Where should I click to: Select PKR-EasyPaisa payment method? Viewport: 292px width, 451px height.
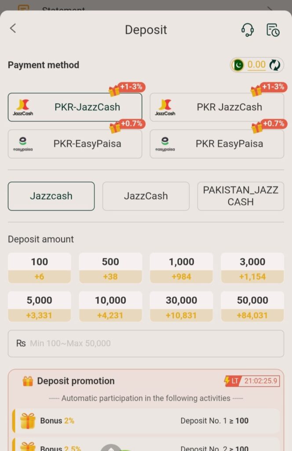(75, 144)
